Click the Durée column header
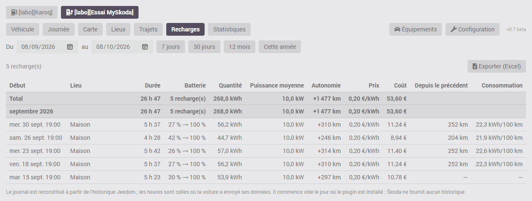 [x=153, y=85]
